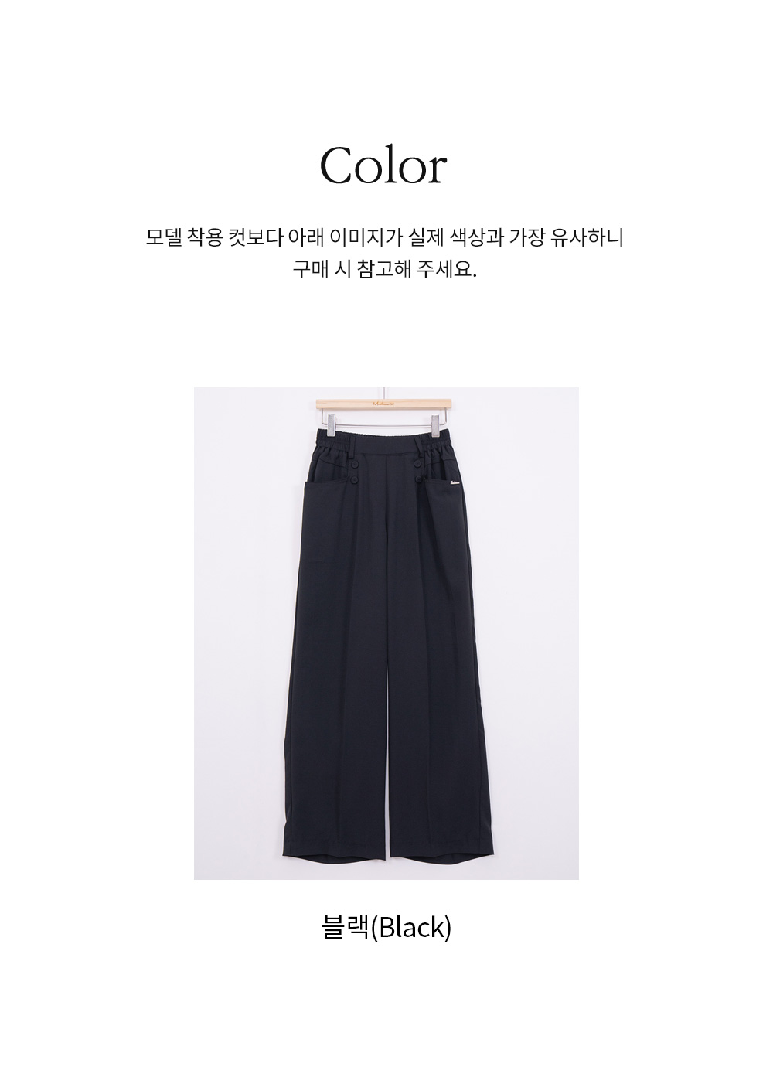Click the line "구매 시 참고해 주세요."

pyautogui.click(x=384, y=271)
